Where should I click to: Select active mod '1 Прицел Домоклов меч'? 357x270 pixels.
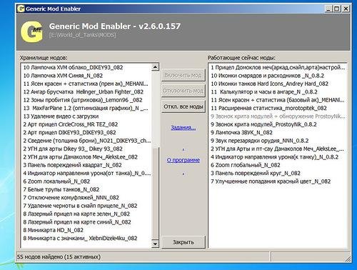point(278,67)
